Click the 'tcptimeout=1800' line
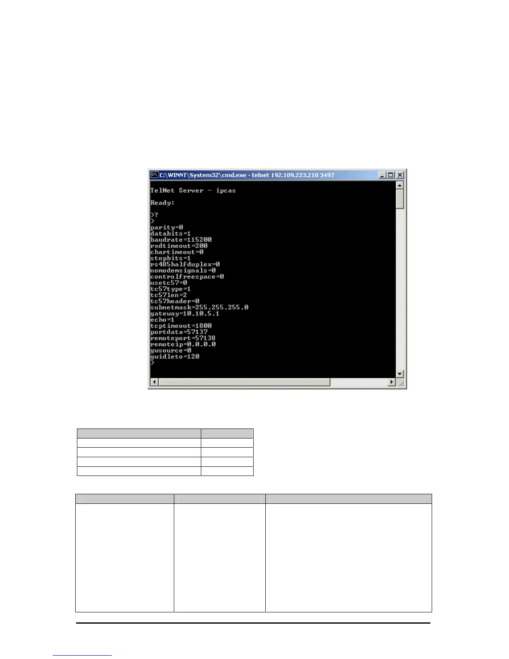 pyautogui.click(x=181, y=326)
